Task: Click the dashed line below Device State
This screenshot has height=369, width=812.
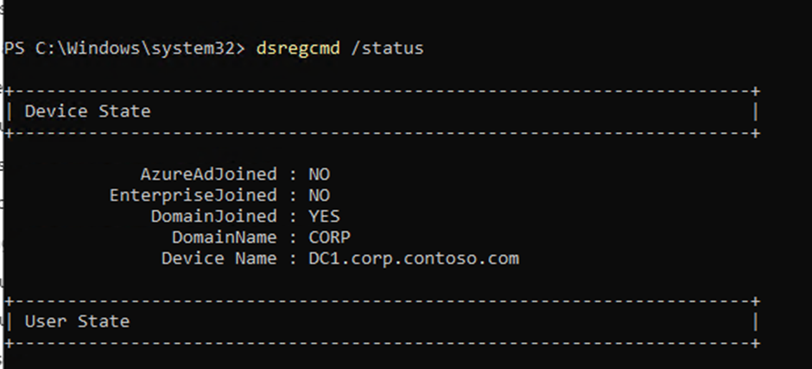Action: (x=380, y=132)
